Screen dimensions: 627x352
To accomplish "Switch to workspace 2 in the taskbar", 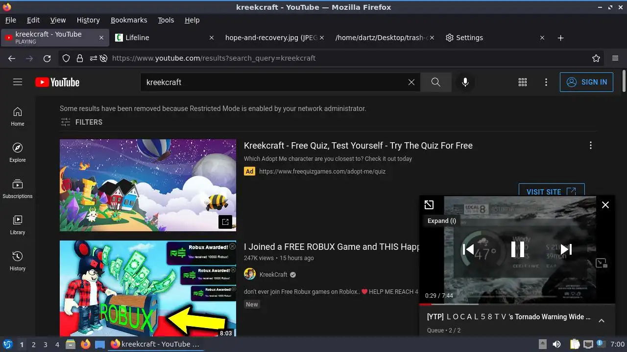I will point(34,344).
